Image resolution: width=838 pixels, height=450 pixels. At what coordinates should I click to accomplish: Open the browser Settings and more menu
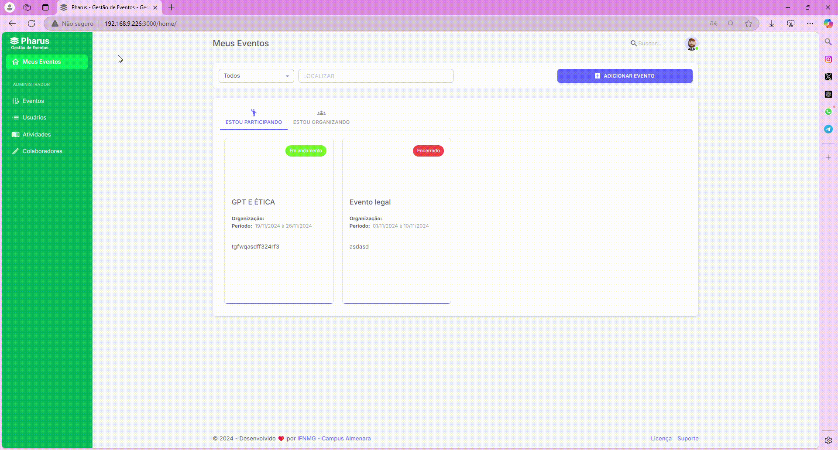point(810,24)
